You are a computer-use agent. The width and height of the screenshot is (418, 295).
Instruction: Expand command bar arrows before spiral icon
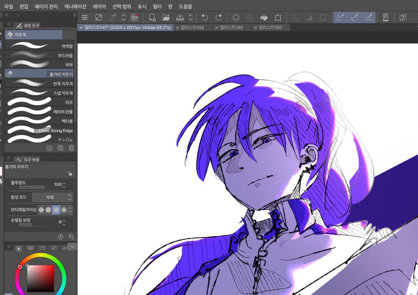pyautogui.click(x=123, y=18)
